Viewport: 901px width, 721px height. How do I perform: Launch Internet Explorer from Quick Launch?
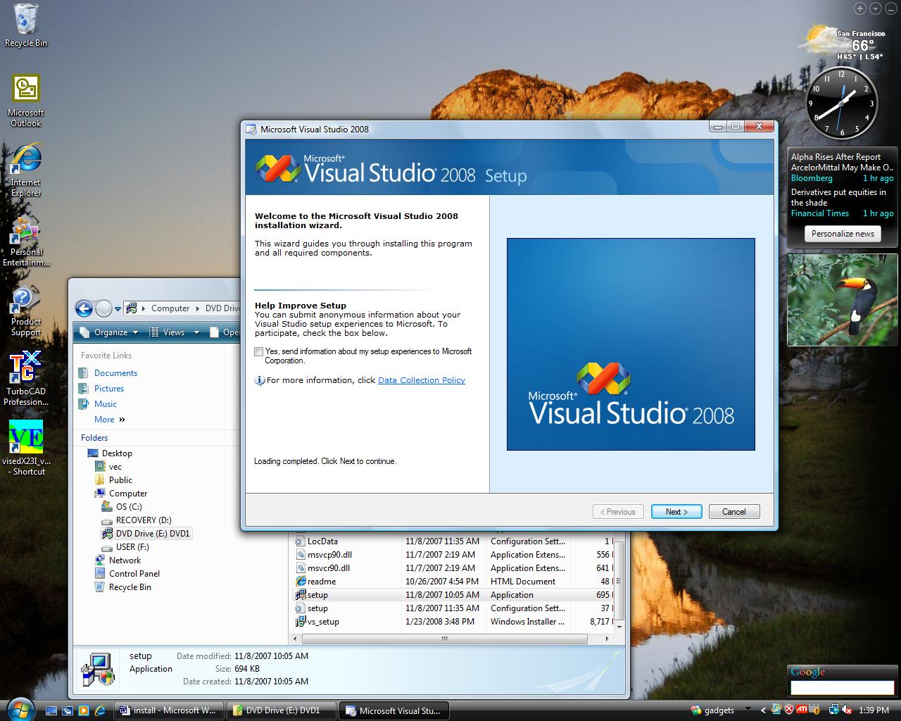click(100, 710)
